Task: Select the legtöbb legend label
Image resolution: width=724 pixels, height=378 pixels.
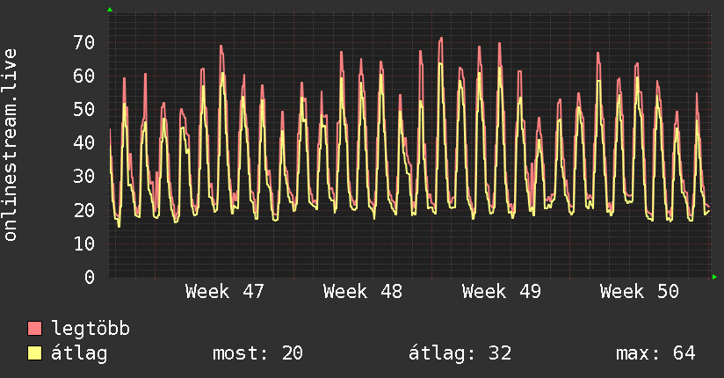Action: coord(90,329)
